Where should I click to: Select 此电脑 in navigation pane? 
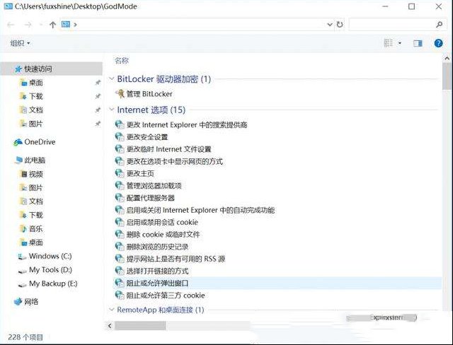pos(35,160)
